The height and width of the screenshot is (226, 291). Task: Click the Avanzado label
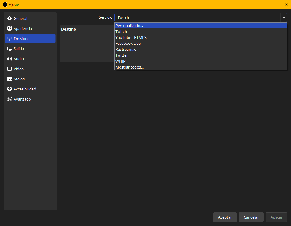pos(22,99)
